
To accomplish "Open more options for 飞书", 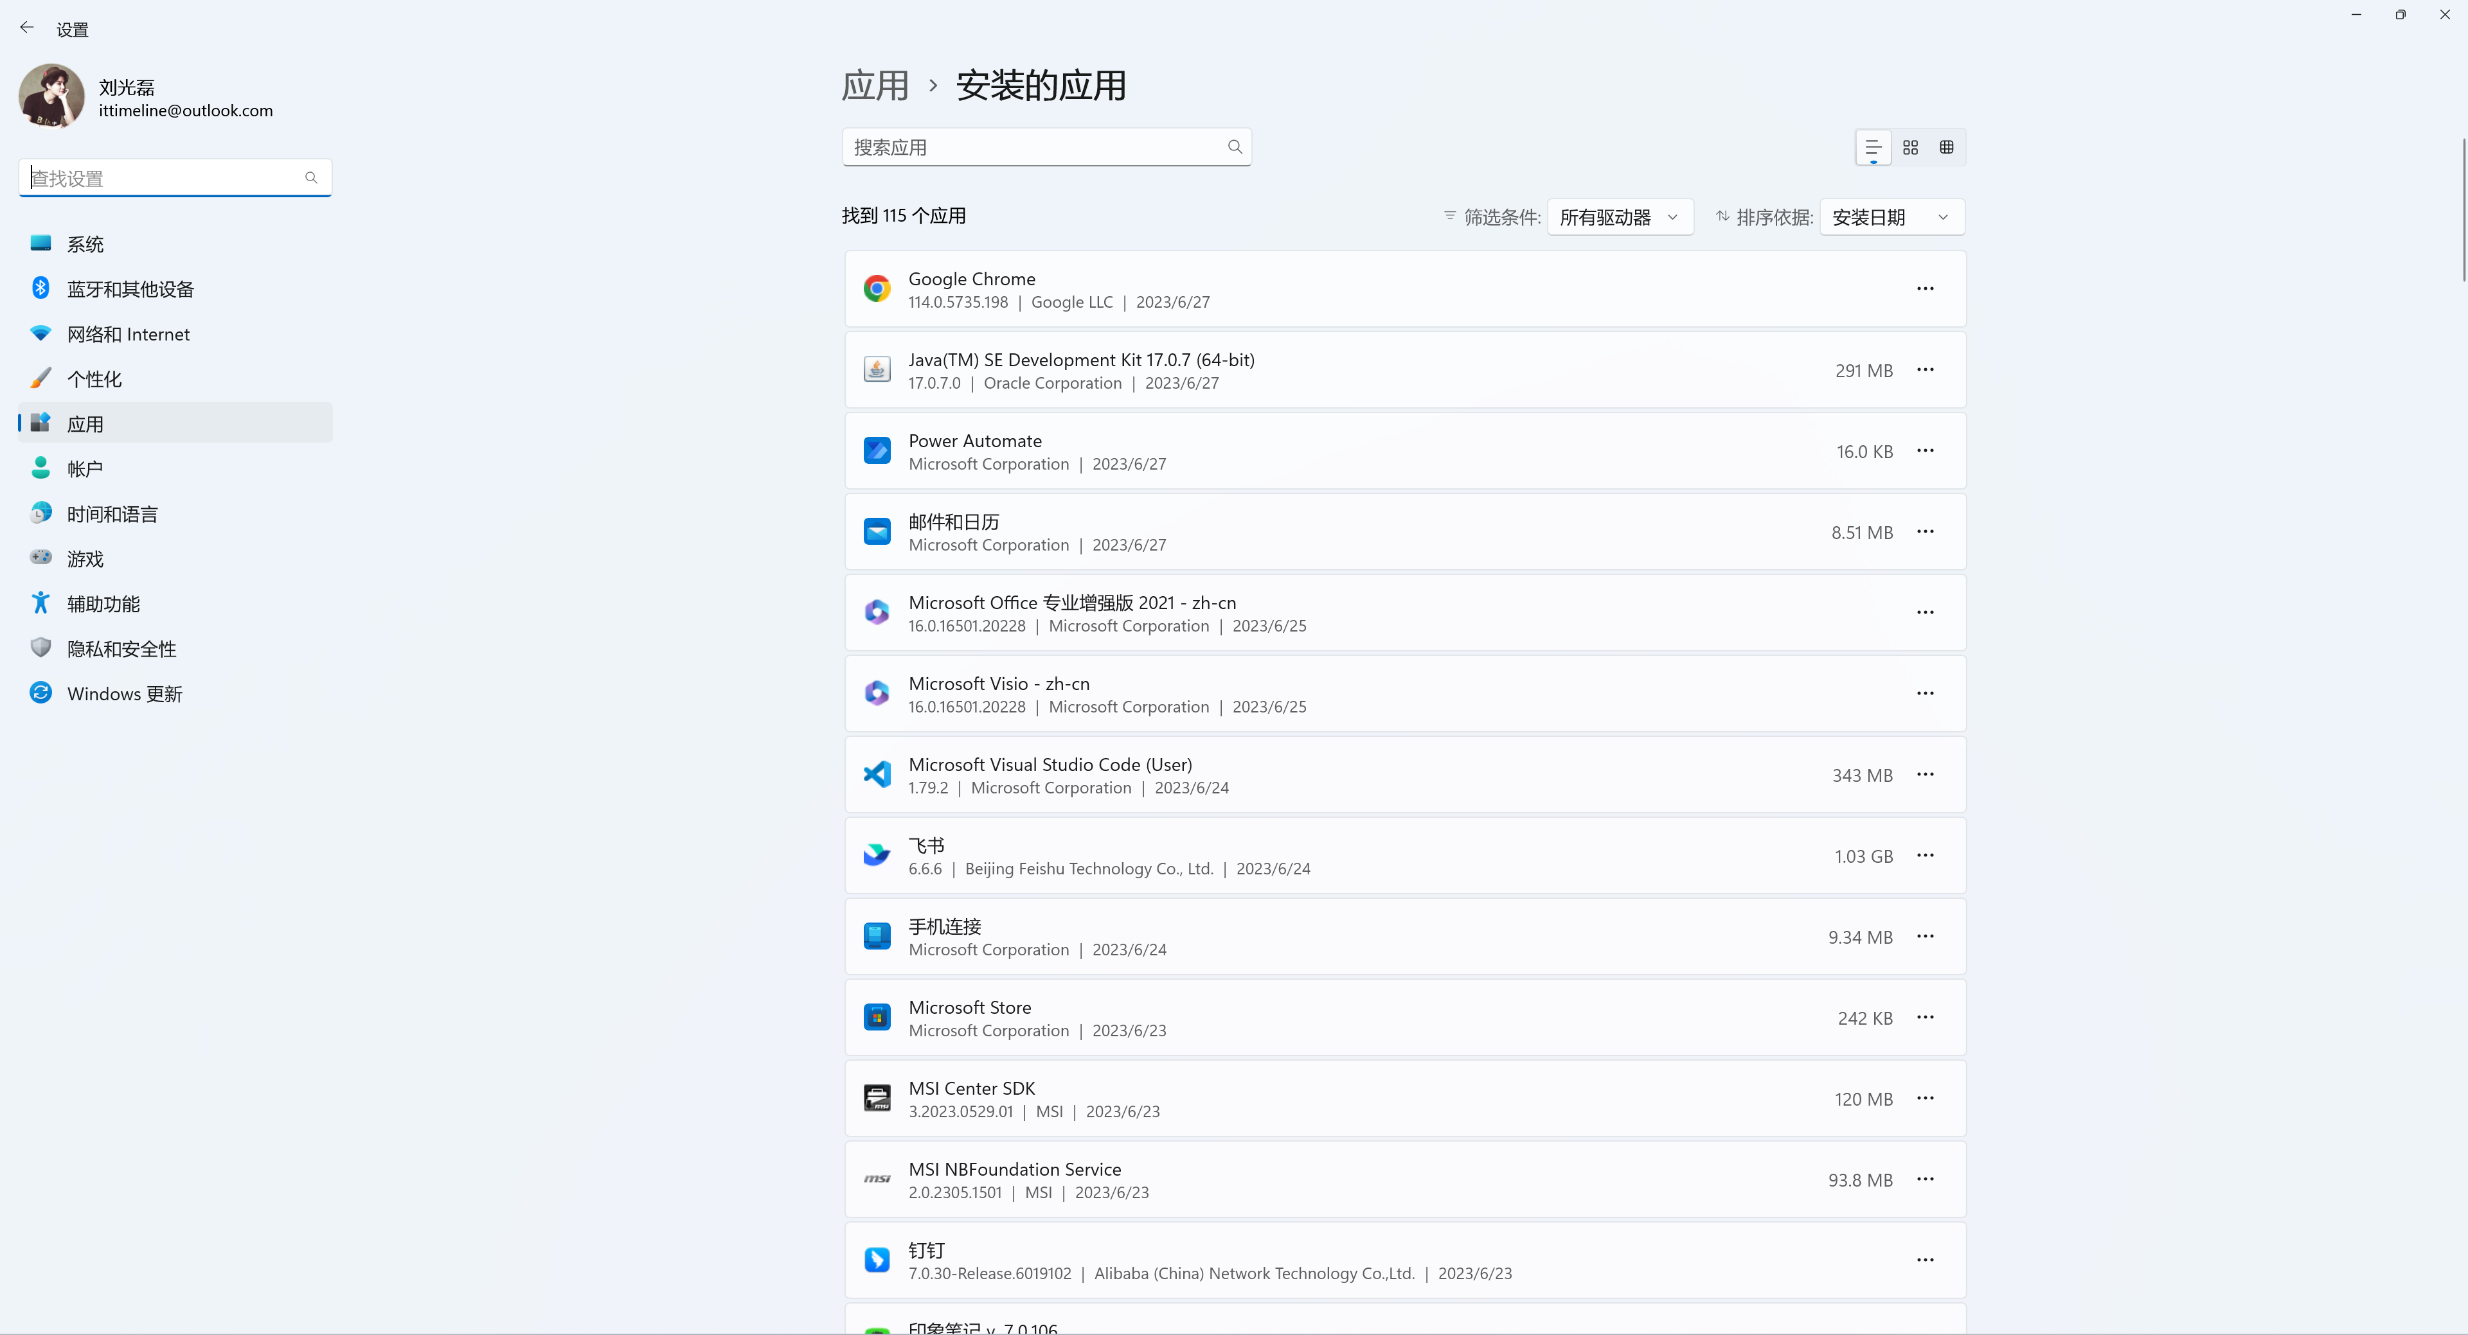I will pyautogui.click(x=1925, y=855).
